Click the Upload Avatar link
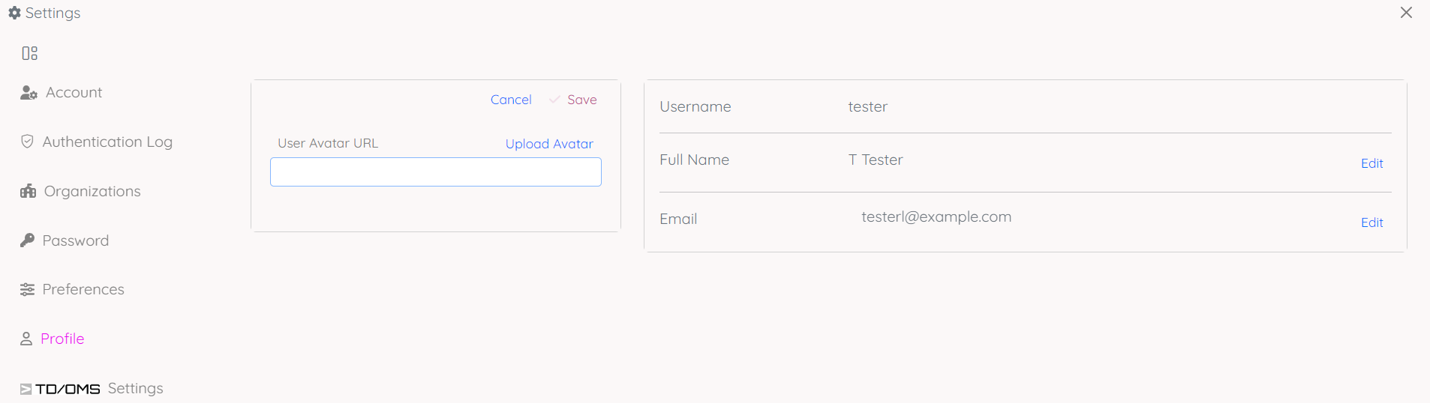The image size is (1430, 403). pyautogui.click(x=549, y=144)
